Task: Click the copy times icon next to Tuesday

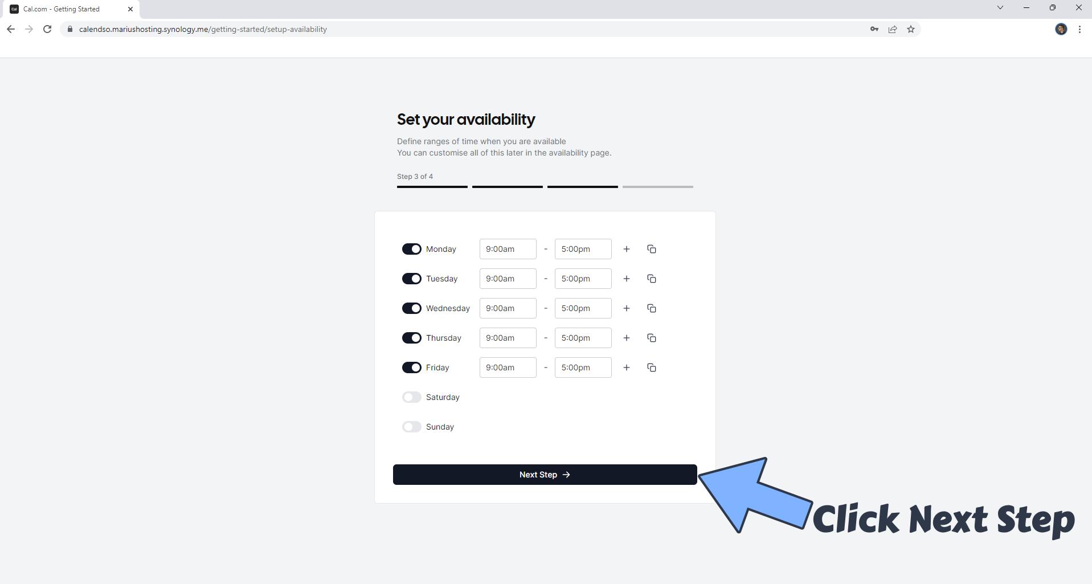Action: coord(651,279)
